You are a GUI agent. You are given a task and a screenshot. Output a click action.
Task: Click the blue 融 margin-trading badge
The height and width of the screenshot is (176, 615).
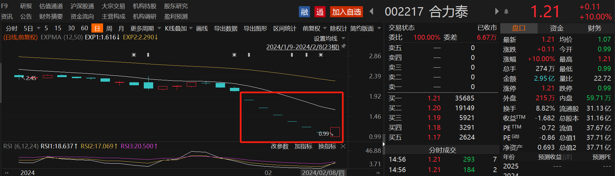304,12
